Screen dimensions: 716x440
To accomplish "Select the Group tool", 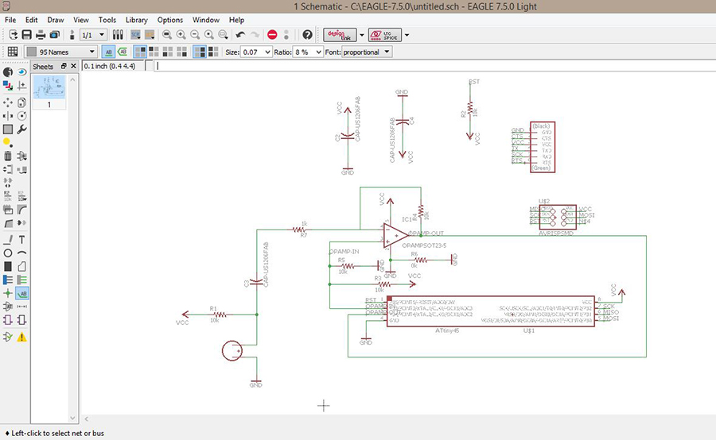I will 8,129.
